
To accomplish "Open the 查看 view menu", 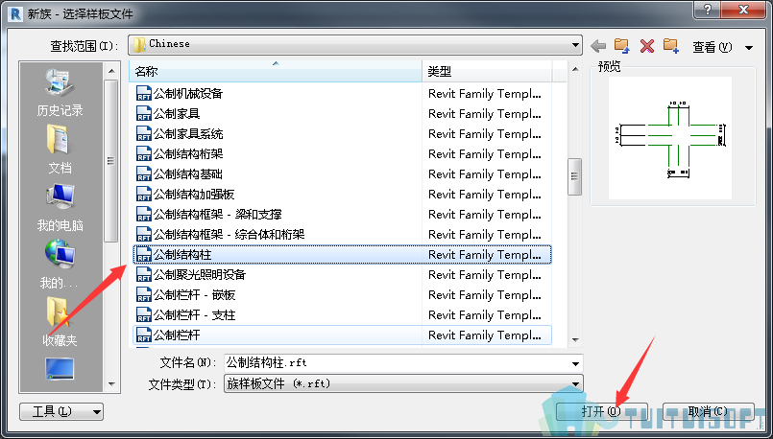I will pos(712,47).
